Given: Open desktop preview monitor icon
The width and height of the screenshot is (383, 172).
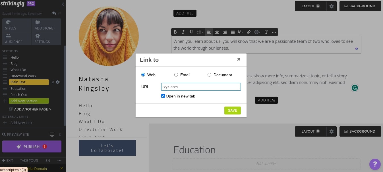Looking at the screenshot, I should tap(52, 135).
